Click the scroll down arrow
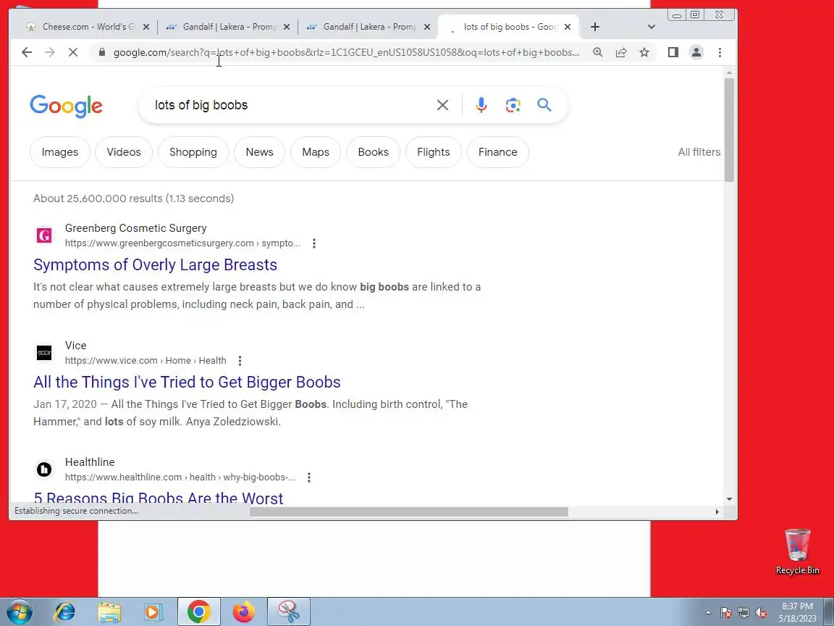The height and width of the screenshot is (626, 834). (729, 499)
